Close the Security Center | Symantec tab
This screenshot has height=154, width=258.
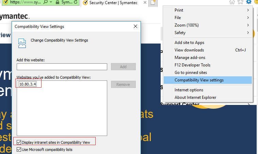145,2
